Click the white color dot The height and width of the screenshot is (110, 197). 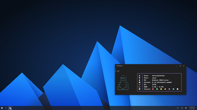coord(178,89)
